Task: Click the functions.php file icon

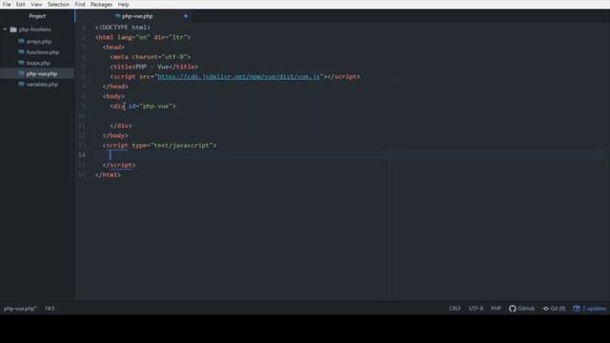Action: [21, 51]
